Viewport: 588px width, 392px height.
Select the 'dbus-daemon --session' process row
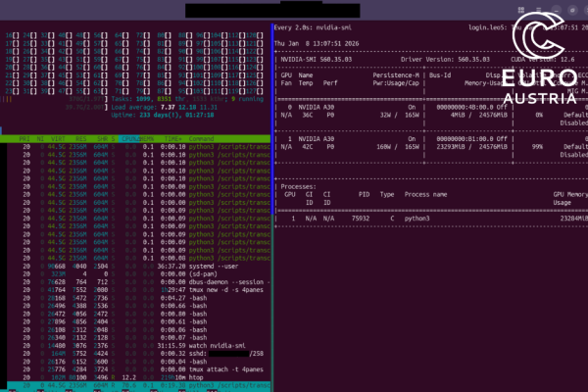tap(139, 282)
